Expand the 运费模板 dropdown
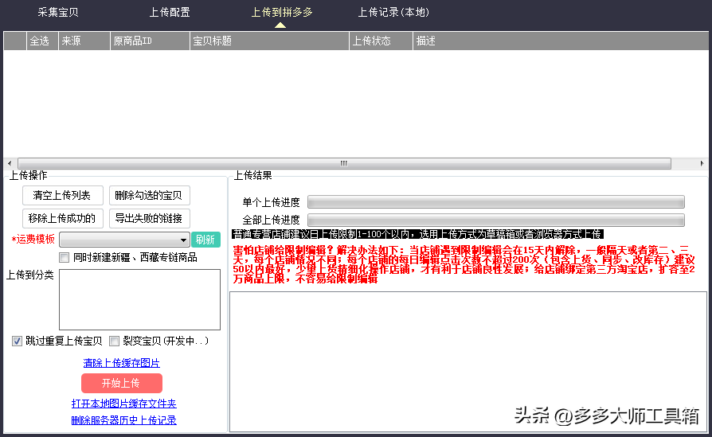The width and height of the screenshot is (712, 437). pos(124,240)
